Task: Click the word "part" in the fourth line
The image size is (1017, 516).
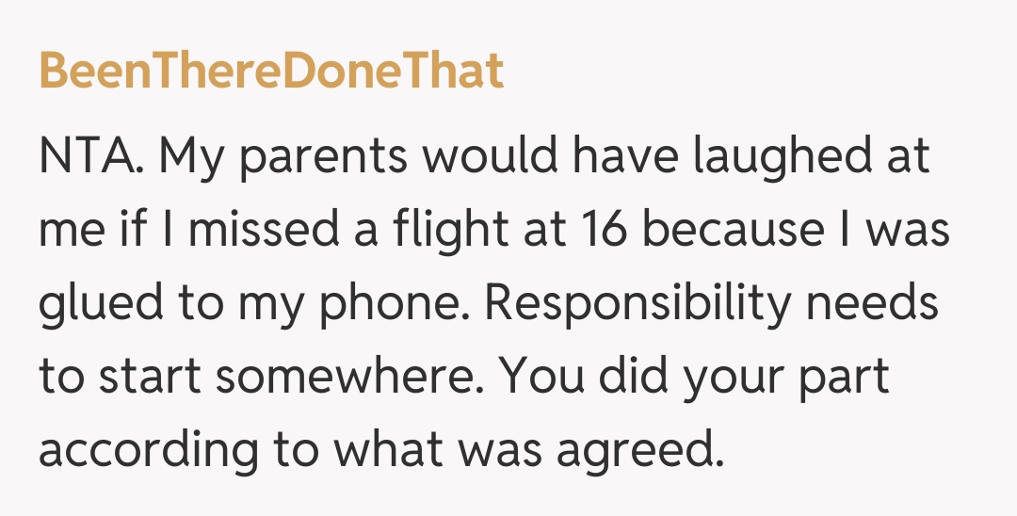Action: [x=849, y=378]
